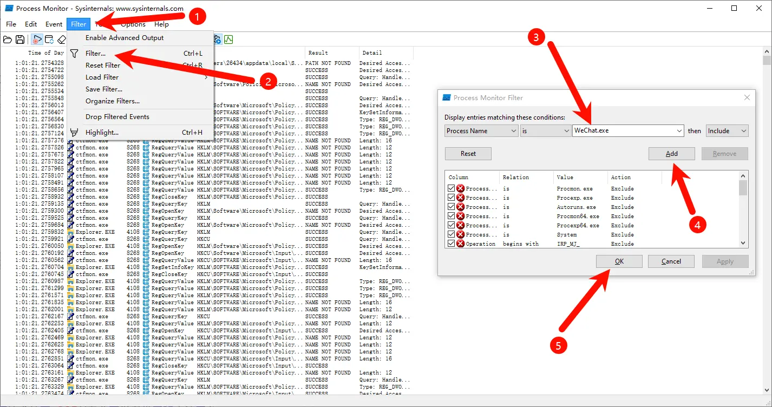Open the Process Name column dropdown
772x407 pixels.
tap(481, 131)
